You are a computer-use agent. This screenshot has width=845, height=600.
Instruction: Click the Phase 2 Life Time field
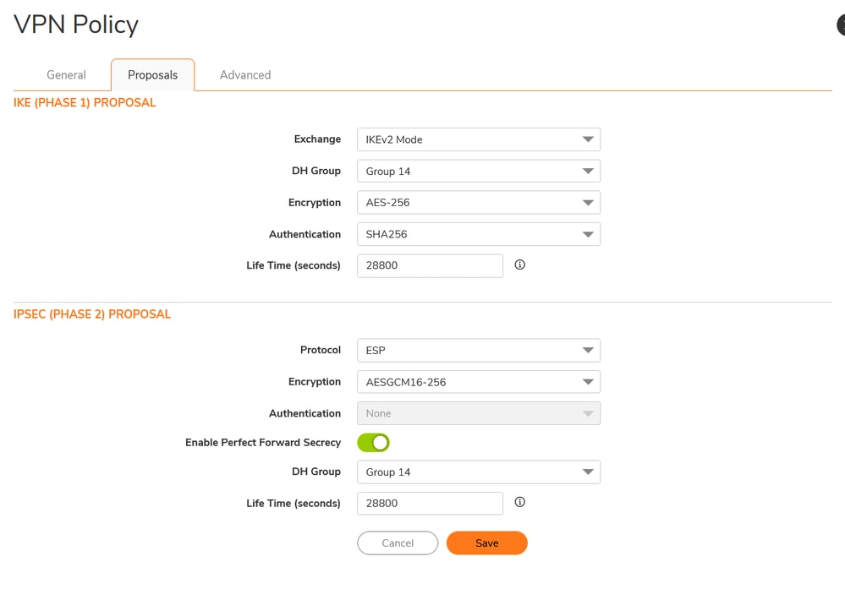(x=430, y=503)
